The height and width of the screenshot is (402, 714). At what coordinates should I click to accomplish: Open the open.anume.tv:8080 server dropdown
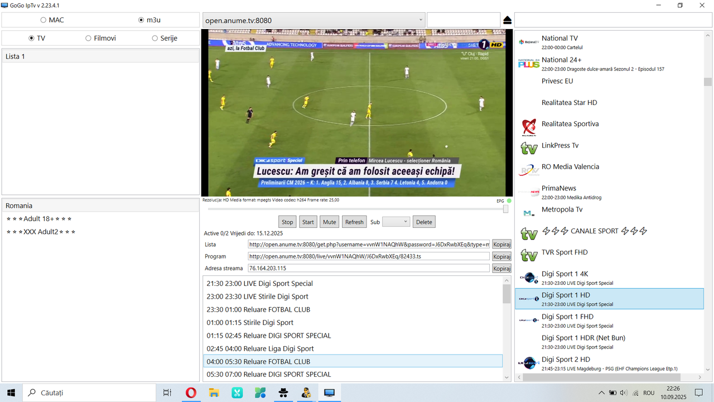click(313, 20)
